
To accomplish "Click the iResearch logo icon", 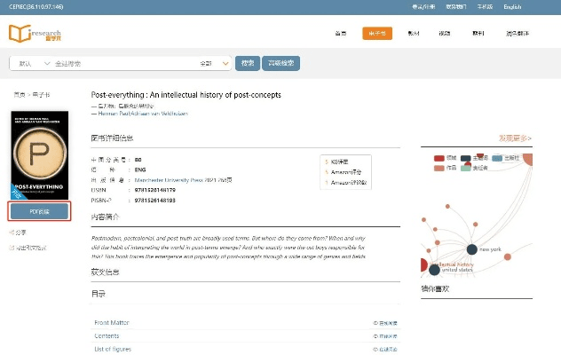I will point(20,34).
